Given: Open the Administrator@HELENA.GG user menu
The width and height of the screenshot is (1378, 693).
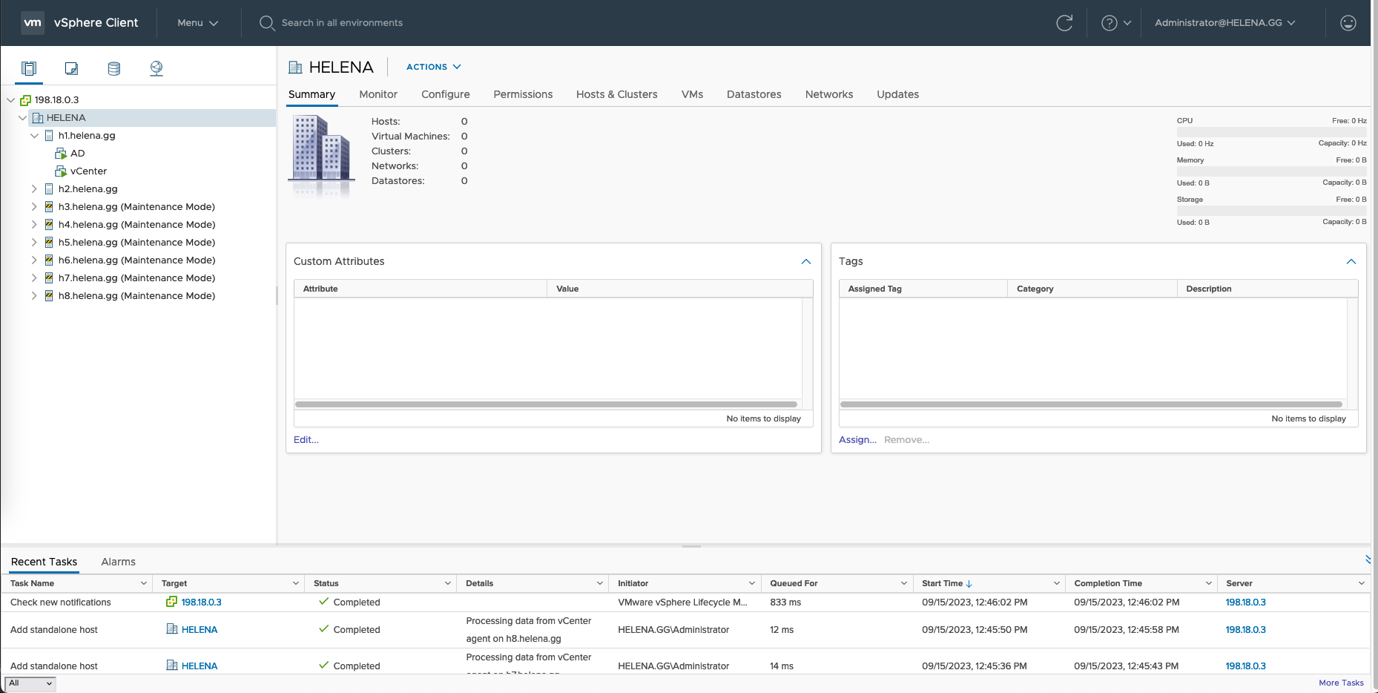Looking at the screenshot, I should (x=1224, y=23).
